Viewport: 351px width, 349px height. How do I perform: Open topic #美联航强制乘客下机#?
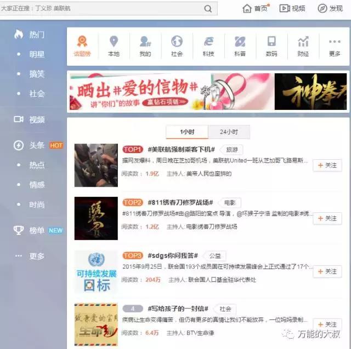tap(182, 149)
